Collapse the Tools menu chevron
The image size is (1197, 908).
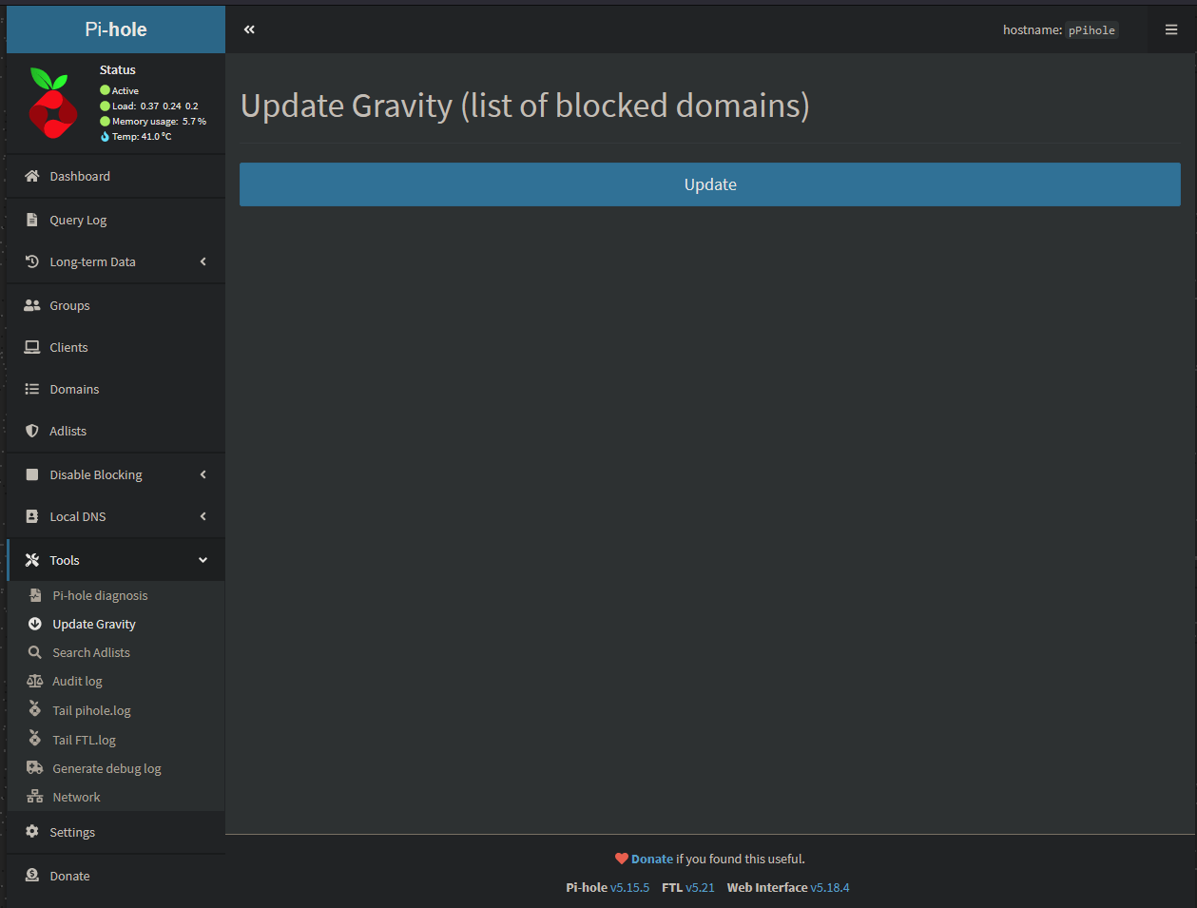point(203,560)
